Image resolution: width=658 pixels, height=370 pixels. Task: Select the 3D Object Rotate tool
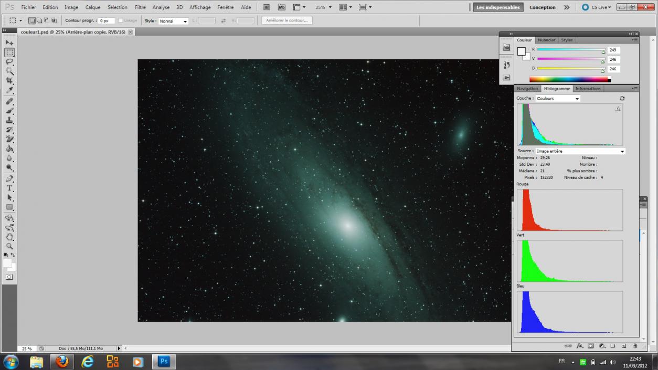(9, 218)
